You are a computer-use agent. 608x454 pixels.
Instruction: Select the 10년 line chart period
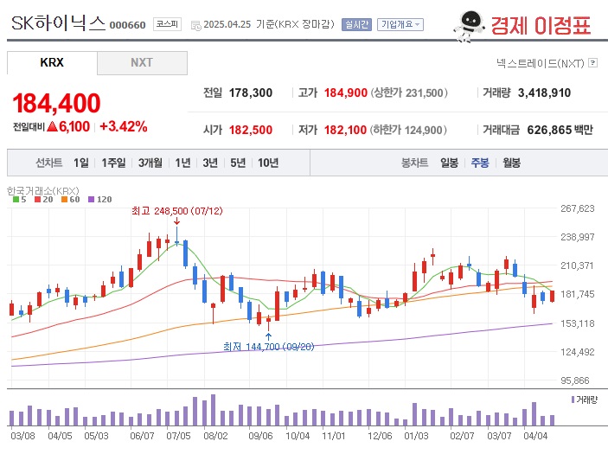click(x=268, y=163)
